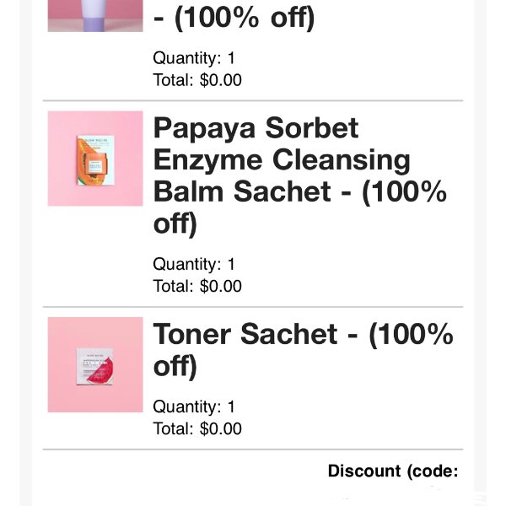The width and height of the screenshot is (506, 506).
Task: Open the purple tube product thumbnail
Action: [95, 16]
